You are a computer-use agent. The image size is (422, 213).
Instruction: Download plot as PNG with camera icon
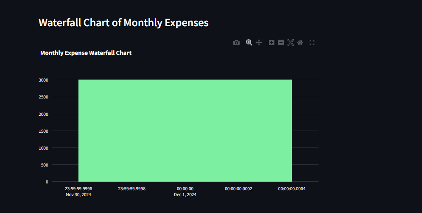(x=236, y=43)
